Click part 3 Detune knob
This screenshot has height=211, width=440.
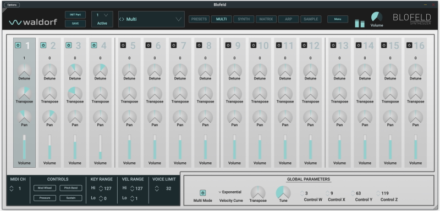pyautogui.click(x=75, y=71)
